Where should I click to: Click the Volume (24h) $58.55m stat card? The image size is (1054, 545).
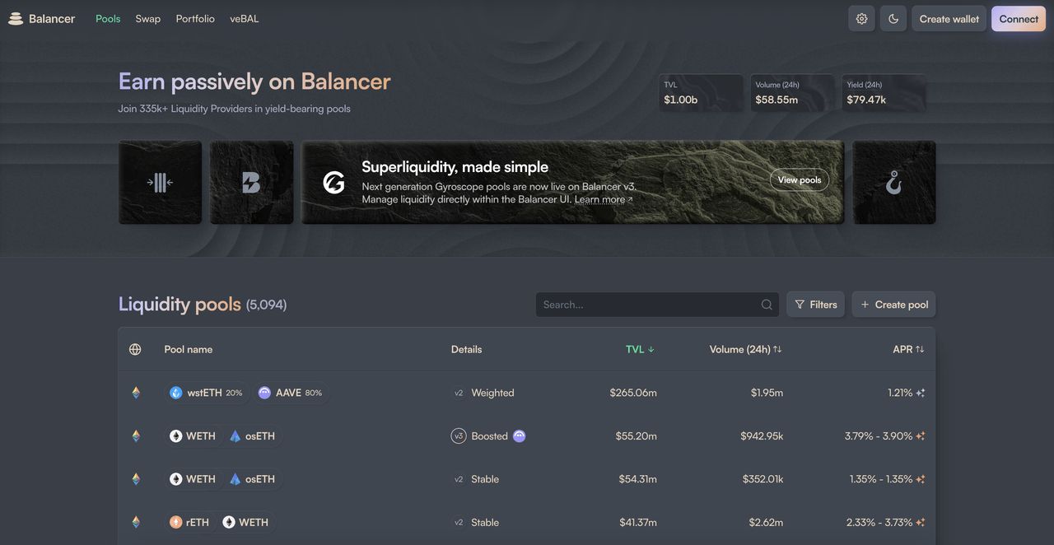coord(793,93)
